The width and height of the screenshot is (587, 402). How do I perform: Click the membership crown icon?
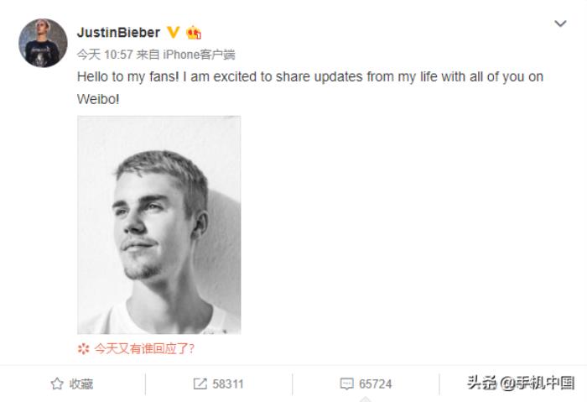tap(194, 33)
